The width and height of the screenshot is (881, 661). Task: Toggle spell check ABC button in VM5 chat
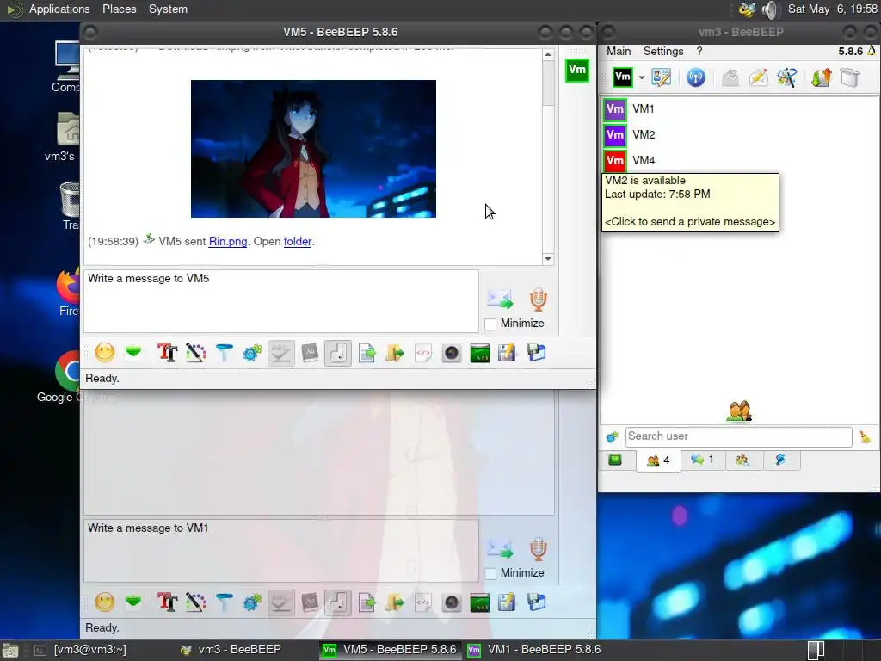(x=281, y=353)
